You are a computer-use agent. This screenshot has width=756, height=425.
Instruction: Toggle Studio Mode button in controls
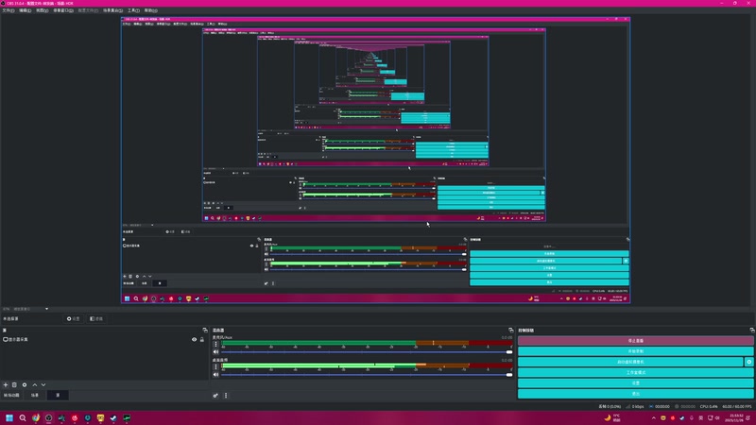coord(635,372)
